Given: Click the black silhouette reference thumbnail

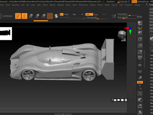Looking at the screenshot, I should 6,34.
